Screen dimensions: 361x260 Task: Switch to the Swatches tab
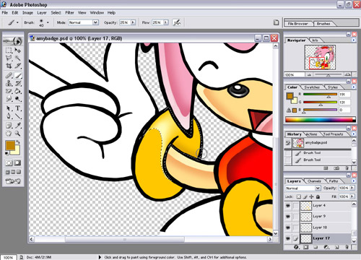[x=312, y=87]
